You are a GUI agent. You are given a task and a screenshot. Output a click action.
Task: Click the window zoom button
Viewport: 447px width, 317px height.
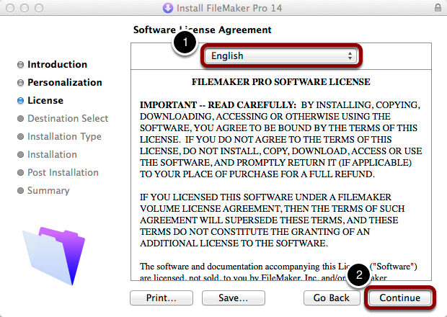click(39, 8)
